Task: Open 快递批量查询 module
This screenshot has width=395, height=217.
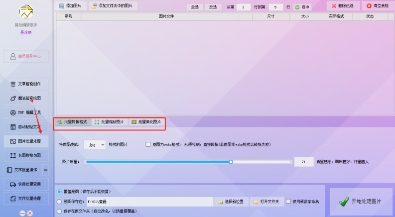Action: pos(26,184)
